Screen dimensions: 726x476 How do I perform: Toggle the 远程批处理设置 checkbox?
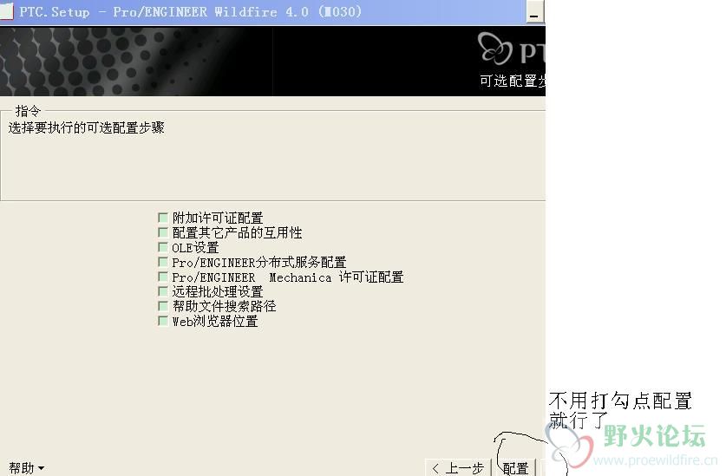click(x=163, y=291)
